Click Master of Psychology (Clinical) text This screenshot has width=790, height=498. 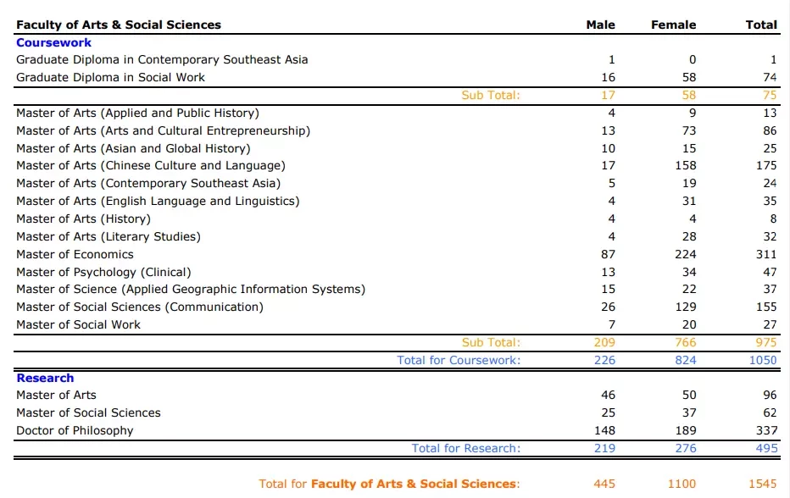pos(103,273)
